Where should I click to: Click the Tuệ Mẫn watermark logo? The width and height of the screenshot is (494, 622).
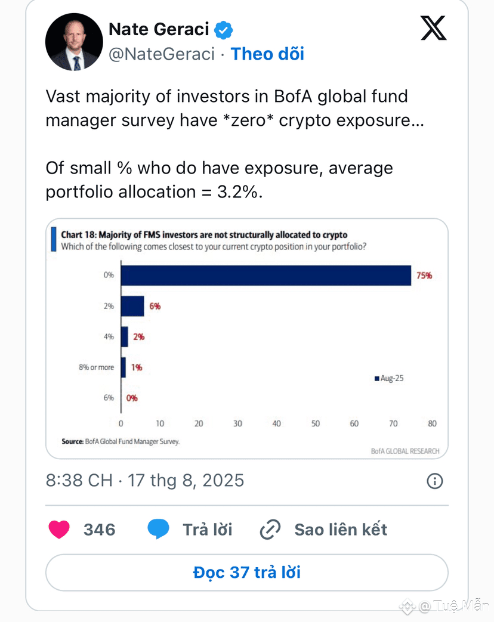click(x=407, y=606)
